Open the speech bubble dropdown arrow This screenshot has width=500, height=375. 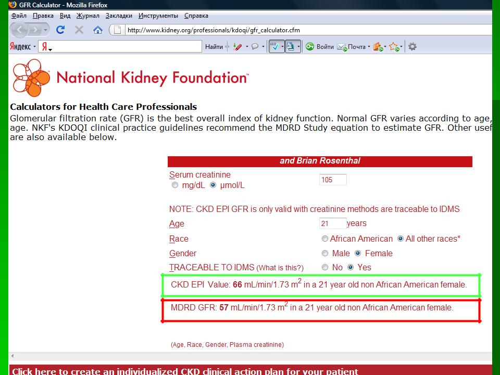click(x=263, y=46)
